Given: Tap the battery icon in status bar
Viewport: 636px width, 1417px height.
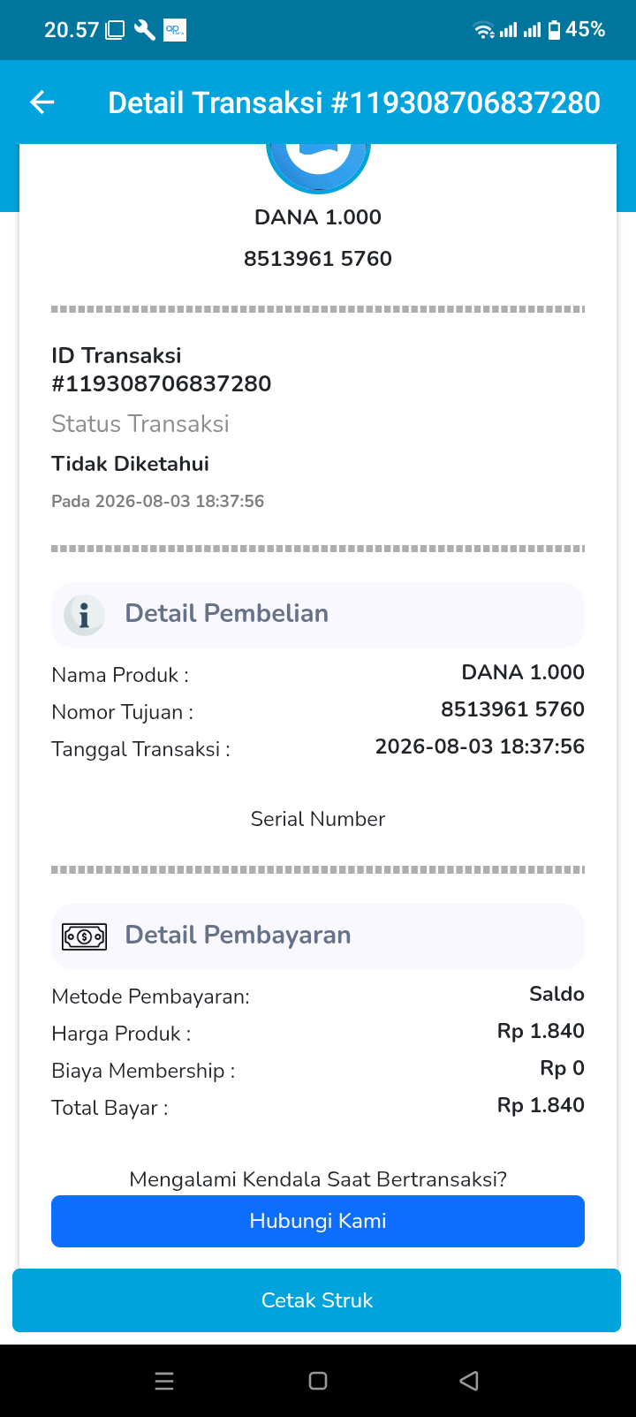Looking at the screenshot, I should (554, 30).
